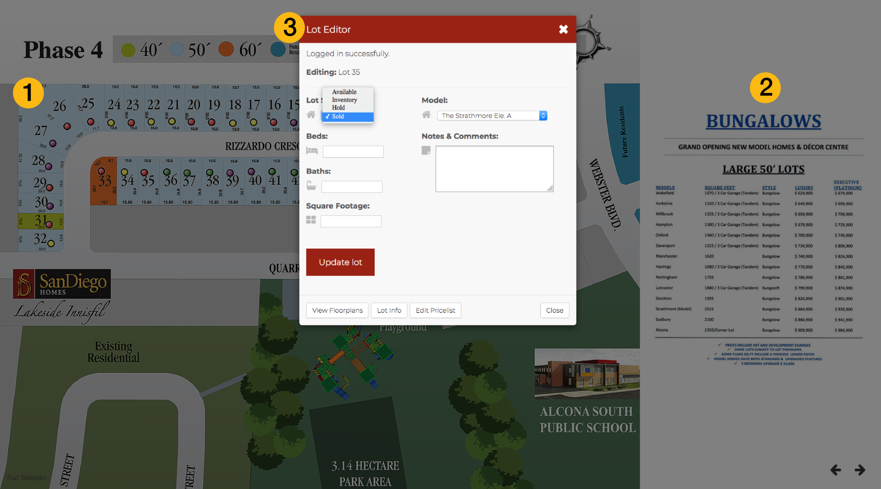Click the grid icon beside Square Footage
The width and height of the screenshot is (881, 489).
click(x=311, y=220)
